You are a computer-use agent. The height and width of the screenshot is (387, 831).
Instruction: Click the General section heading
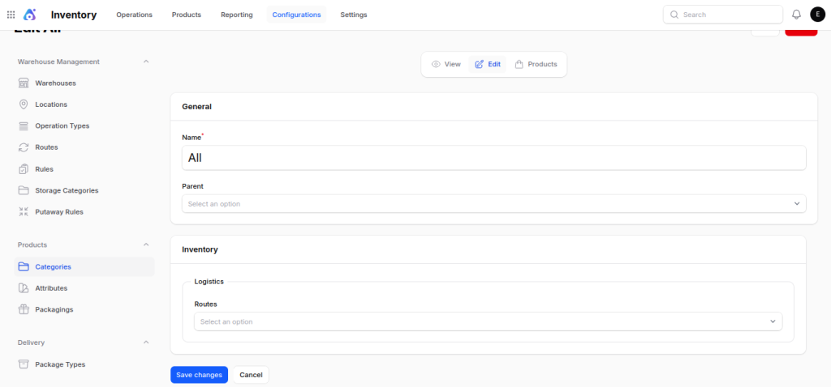click(x=196, y=107)
